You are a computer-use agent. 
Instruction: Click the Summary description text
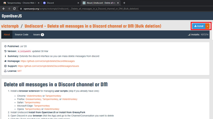(x=59, y=56)
